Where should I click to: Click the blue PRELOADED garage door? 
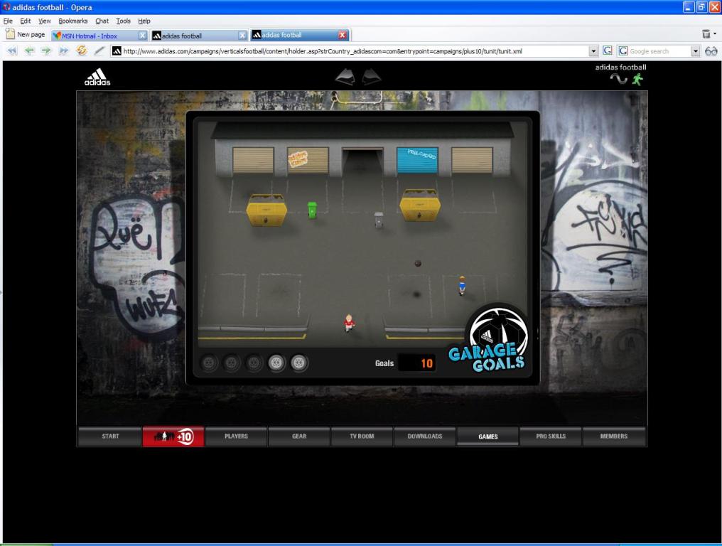point(417,160)
